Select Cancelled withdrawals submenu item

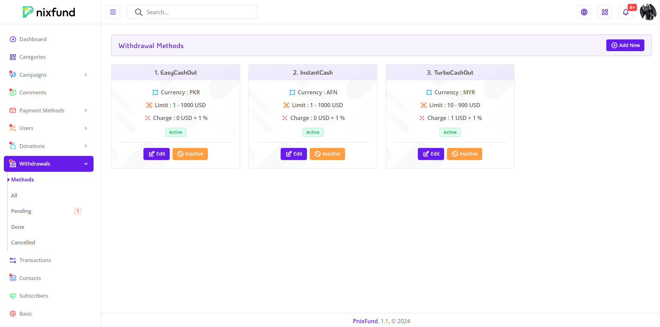23,243
